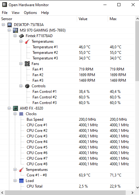Click the Fintek F71878AD chip icon
The height and width of the screenshot is (195, 139).
(x=21, y=36)
